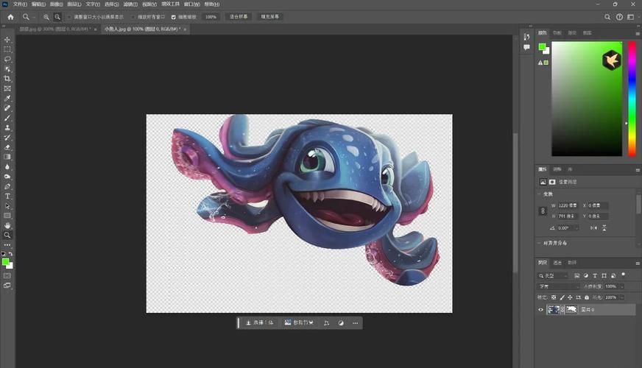Select the Move tool

[7, 40]
